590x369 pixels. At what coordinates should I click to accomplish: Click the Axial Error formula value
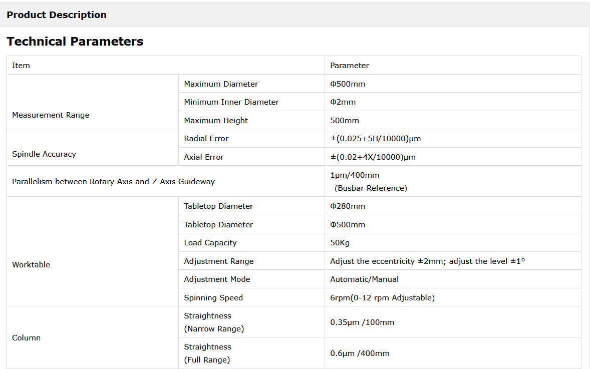tap(373, 157)
